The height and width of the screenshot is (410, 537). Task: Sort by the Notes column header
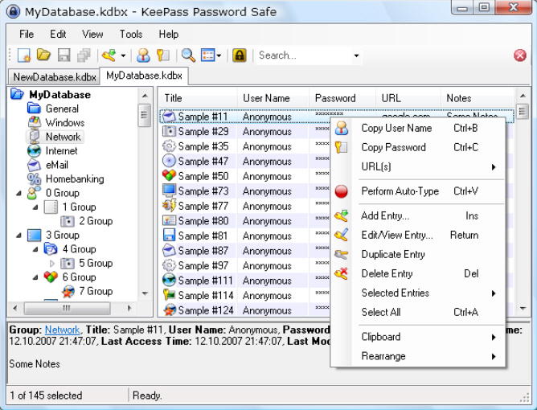(x=478, y=98)
